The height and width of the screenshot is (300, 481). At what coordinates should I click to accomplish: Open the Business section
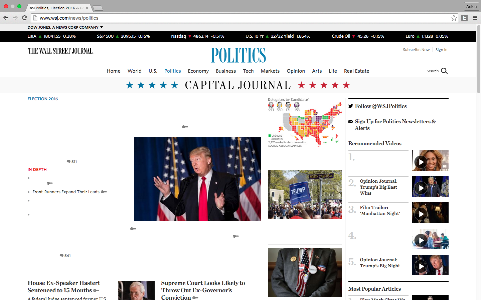coord(226,71)
